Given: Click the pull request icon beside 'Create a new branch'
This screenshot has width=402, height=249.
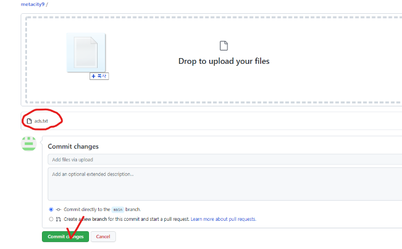Looking at the screenshot, I should click(59, 219).
